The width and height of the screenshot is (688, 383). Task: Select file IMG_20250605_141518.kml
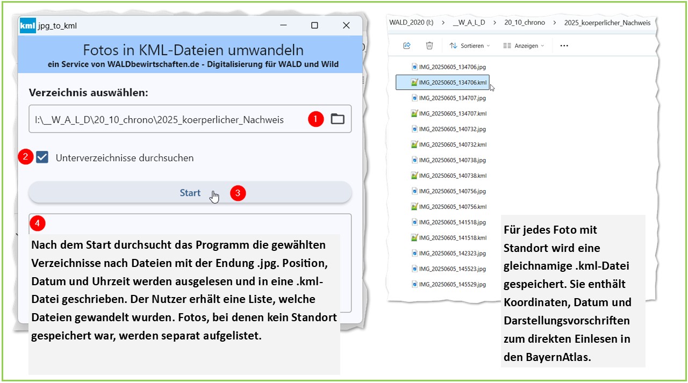453,237
